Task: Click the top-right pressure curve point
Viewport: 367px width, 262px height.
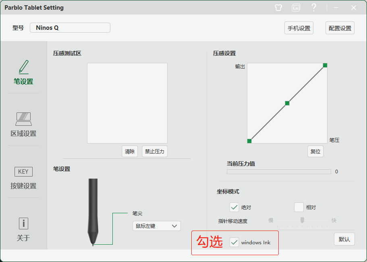Action: pyautogui.click(x=325, y=65)
